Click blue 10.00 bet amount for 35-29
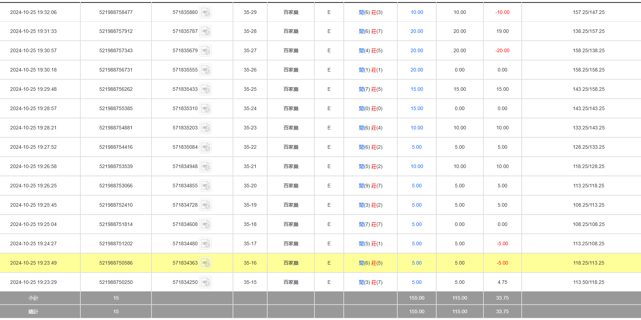 click(417, 13)
